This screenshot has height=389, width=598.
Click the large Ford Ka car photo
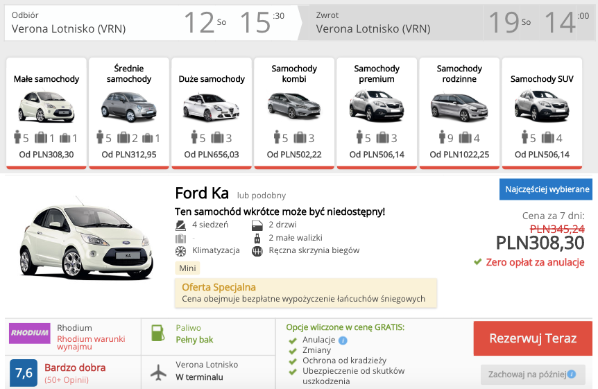coord(86,239)
